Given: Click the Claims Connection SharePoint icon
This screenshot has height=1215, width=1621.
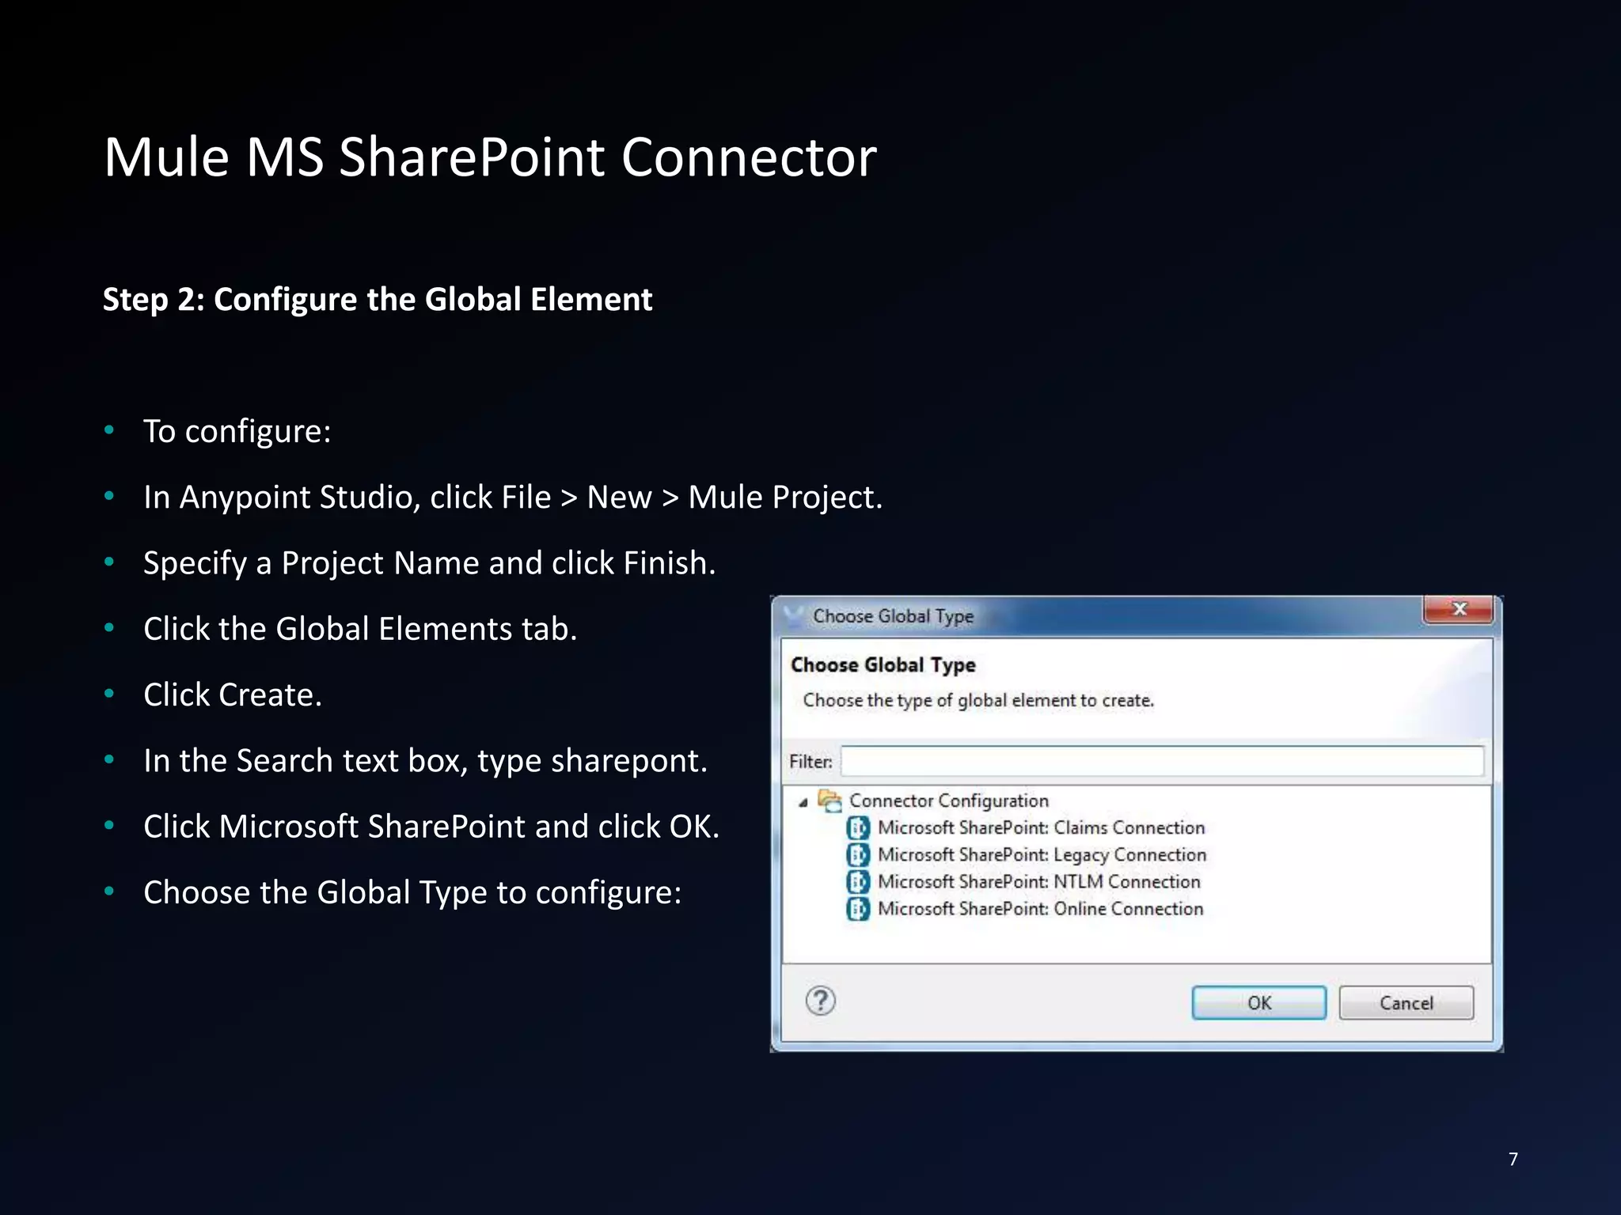Looking at the screenshot, I should (858, 827).
